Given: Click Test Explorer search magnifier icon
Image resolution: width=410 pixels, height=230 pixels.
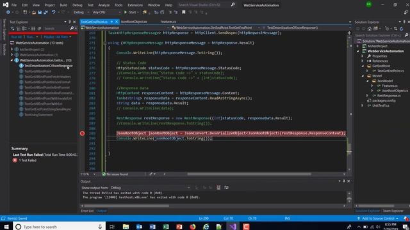Looking at the screenshot, I should tap(72, 28).
